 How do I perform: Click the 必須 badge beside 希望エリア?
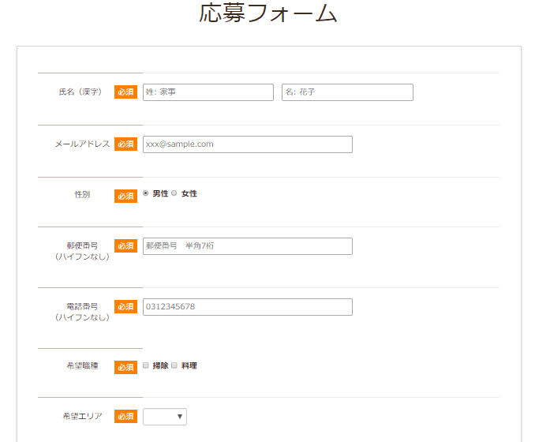125,417
